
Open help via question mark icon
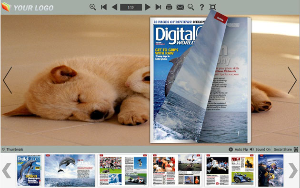201,7
